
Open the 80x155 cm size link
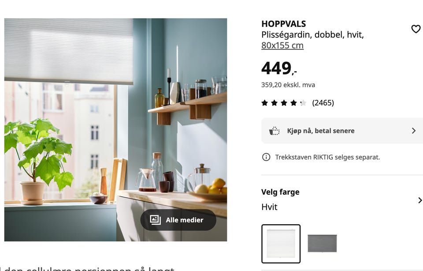click(282, 45)
